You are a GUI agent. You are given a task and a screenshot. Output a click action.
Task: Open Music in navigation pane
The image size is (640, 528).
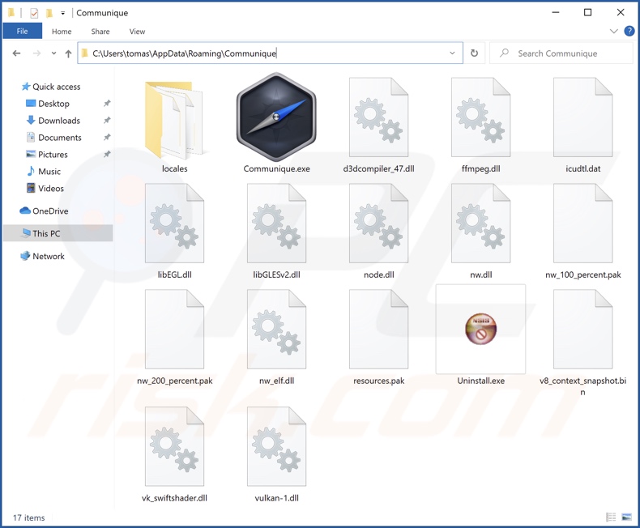coord(43,172)
